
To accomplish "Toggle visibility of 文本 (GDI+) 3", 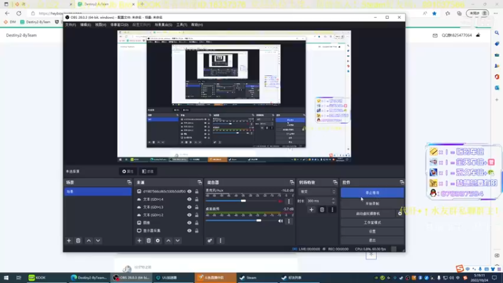I will coord(189,208).
